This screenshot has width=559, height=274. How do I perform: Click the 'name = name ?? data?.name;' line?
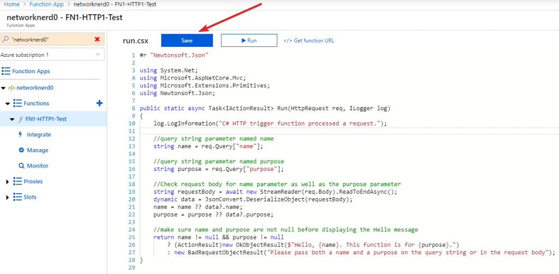click(198, 207)
